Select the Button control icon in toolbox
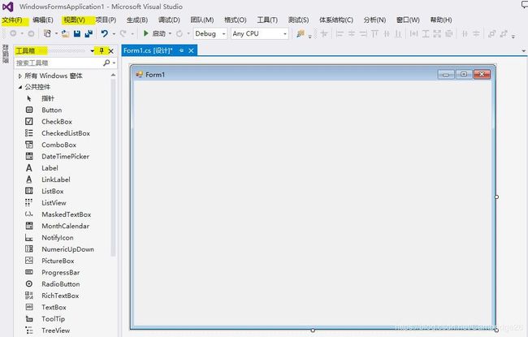The height and width of the screenshot is (337, 528). click(x=29, y=110)
